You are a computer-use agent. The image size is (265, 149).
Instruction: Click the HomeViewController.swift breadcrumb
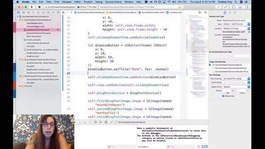(151, 12)
